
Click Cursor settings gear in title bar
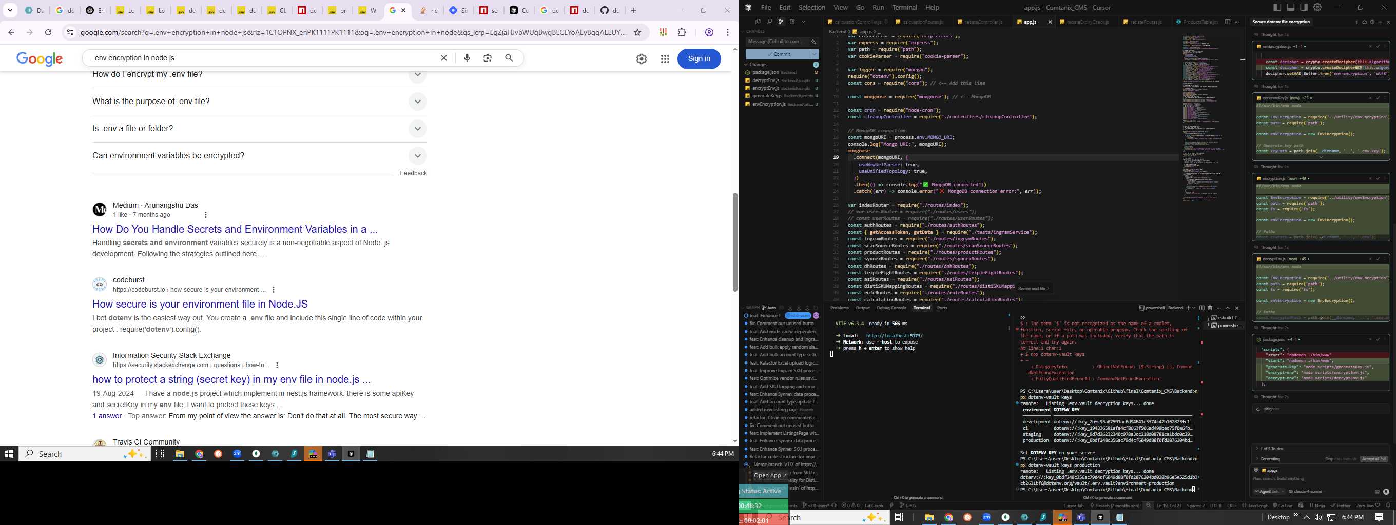[1317, 8]
